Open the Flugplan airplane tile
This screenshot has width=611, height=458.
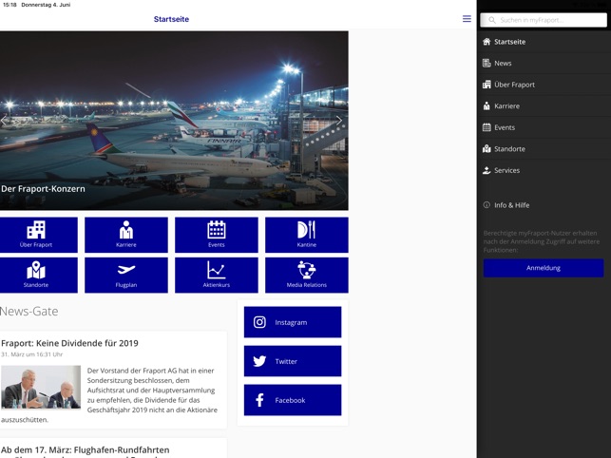click(x=126, y=275)
